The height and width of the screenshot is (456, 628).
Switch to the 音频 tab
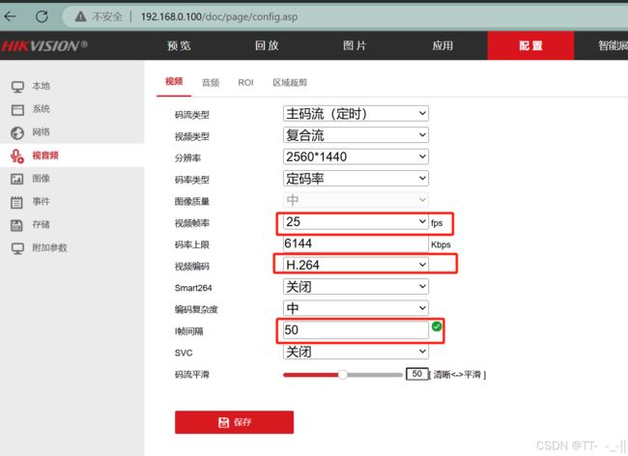(x=211, y=82)
